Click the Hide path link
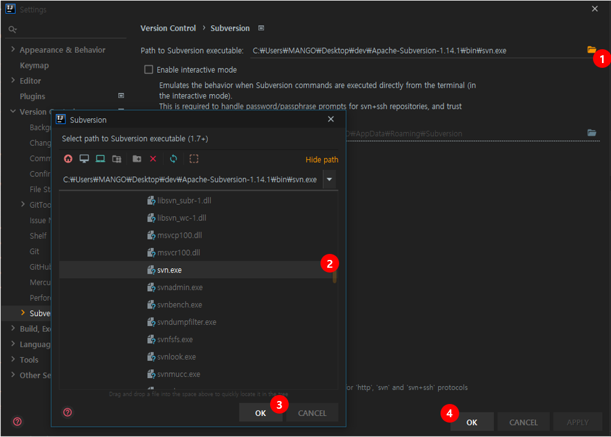The height and width of the screenshot is (437, 611). [x=322, y=160]
